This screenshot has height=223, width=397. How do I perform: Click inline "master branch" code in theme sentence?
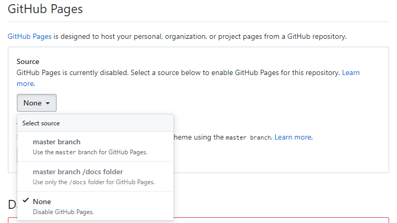click(248, 137)
